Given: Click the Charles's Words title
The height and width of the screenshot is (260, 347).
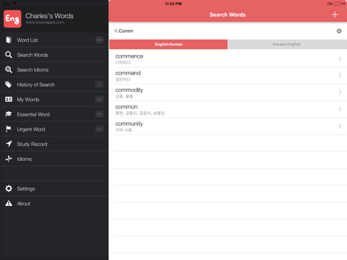Looking at the screenshot, I should pyautogui.click(x=49, y=16).
